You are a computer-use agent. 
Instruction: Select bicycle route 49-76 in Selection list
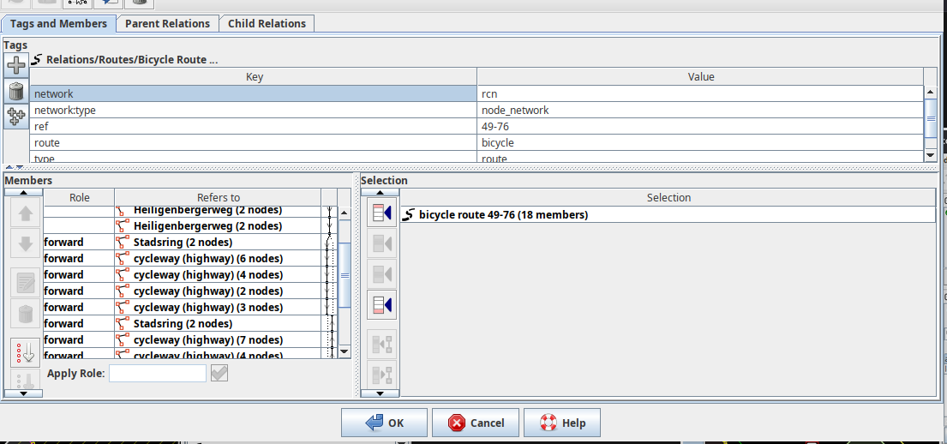tap(503, 214)
